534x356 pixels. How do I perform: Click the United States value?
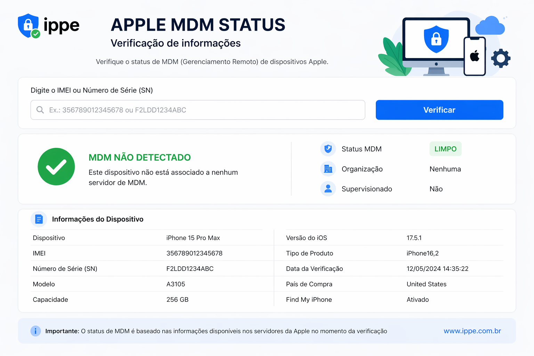tap(427, 284)
